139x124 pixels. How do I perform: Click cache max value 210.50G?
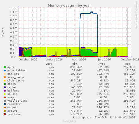[x=129, y=87]
